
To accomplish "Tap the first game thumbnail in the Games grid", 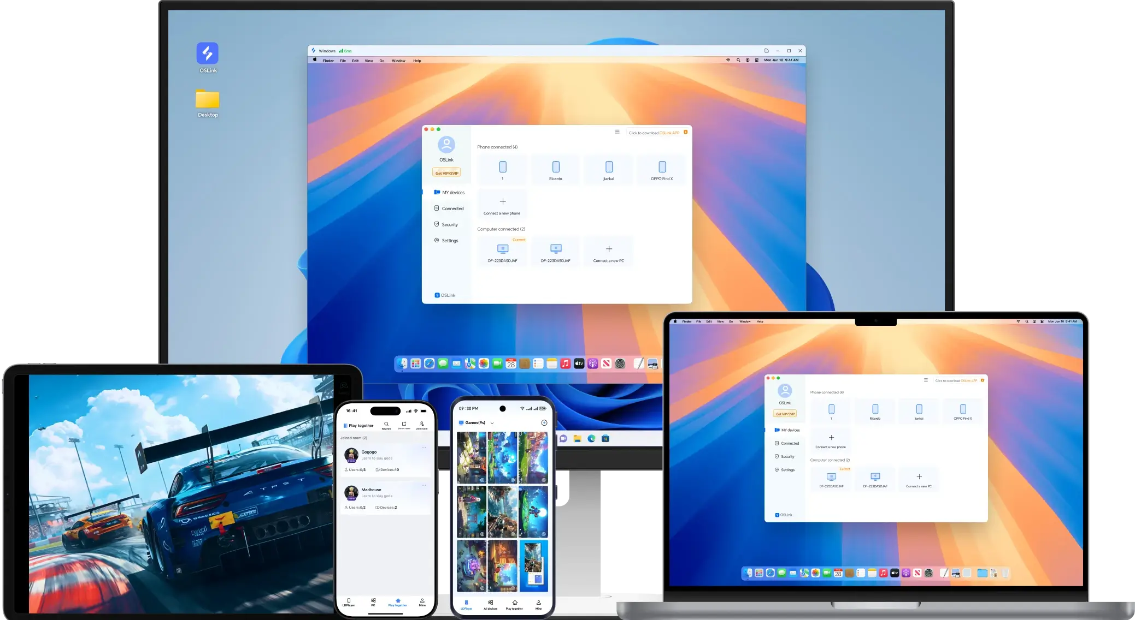I will [471, 457].
